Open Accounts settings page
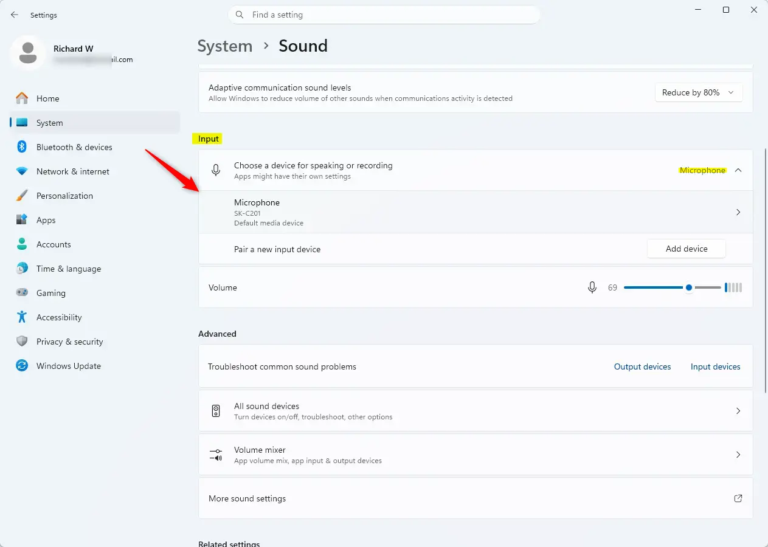This screenshot has width=768, height=547. (95, 244)
